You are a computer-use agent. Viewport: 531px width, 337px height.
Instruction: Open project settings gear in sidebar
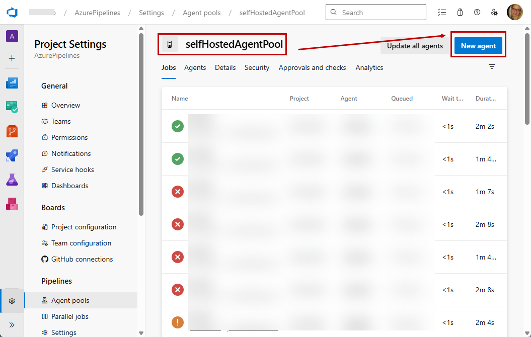(12, 301)
